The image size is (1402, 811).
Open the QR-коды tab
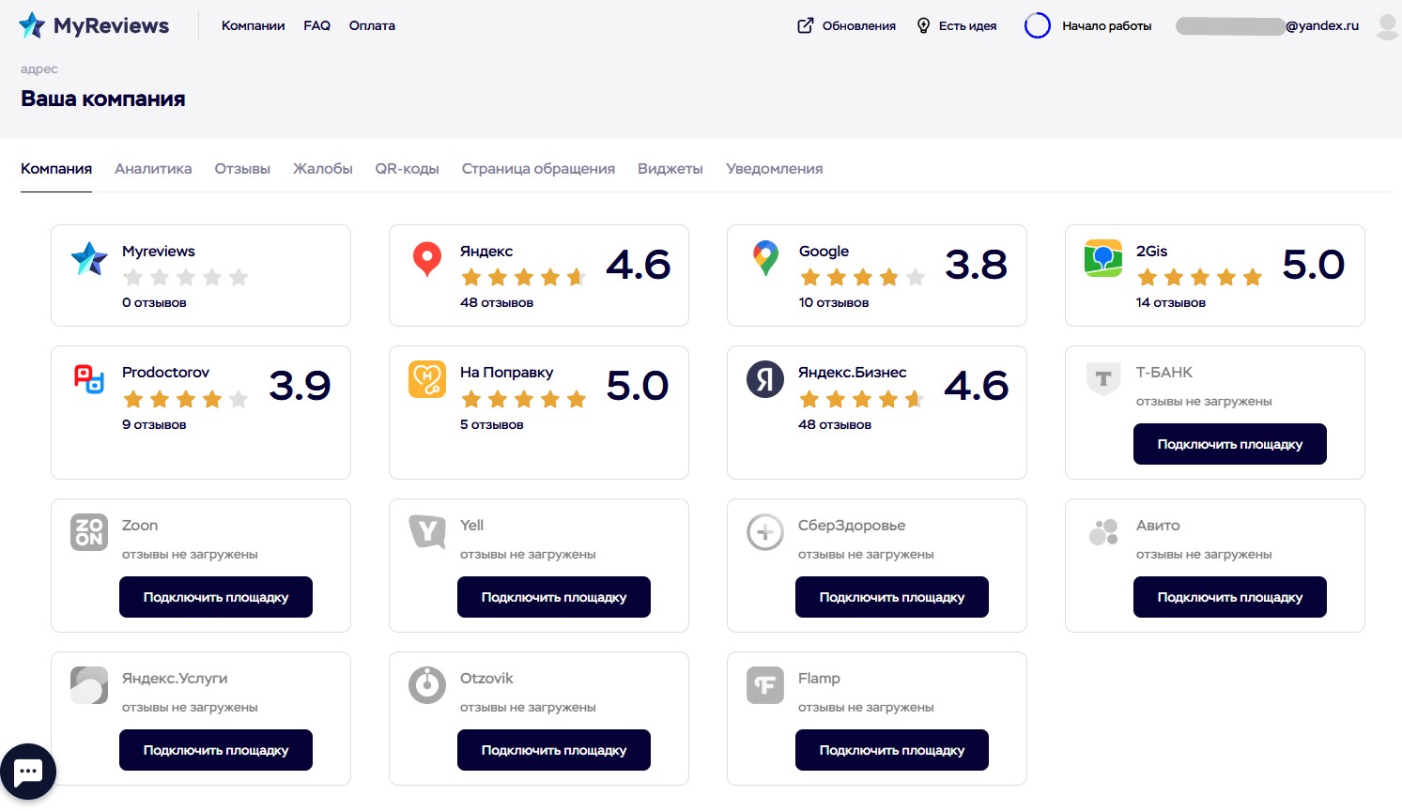(x=407, y=169)
